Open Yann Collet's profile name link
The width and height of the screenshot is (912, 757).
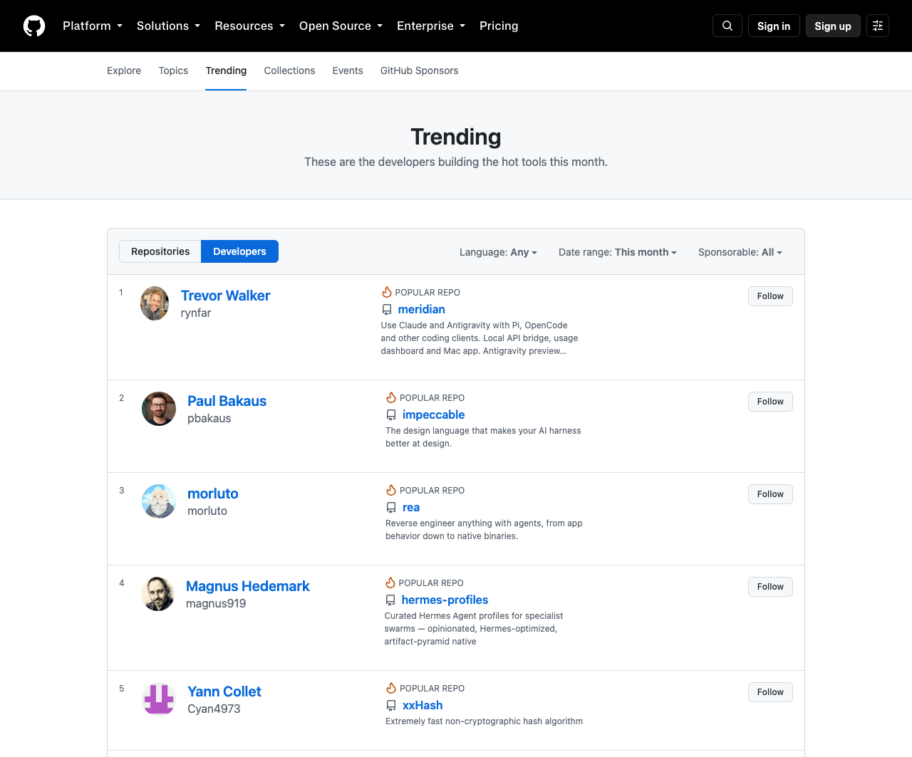pos(224,691)
